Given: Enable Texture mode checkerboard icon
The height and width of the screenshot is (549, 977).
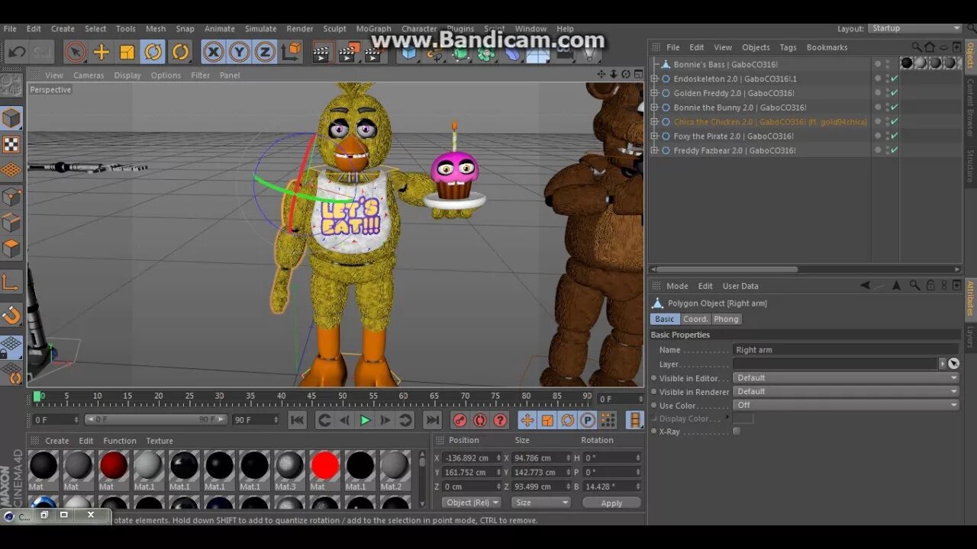Looking at the screenshot, I should pyautogui.click(x=11, y=144).
